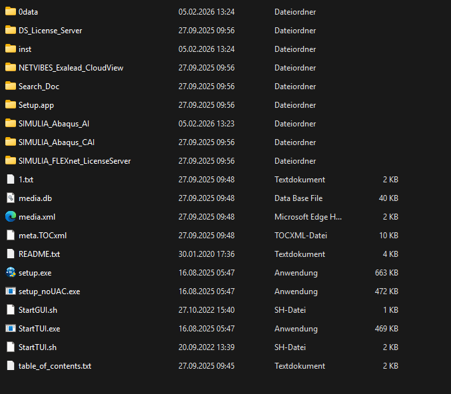Click the meta.TOCxml file icon
This screenshot has width=451, height=394.
pyautogui.click(x=11, y=235)
